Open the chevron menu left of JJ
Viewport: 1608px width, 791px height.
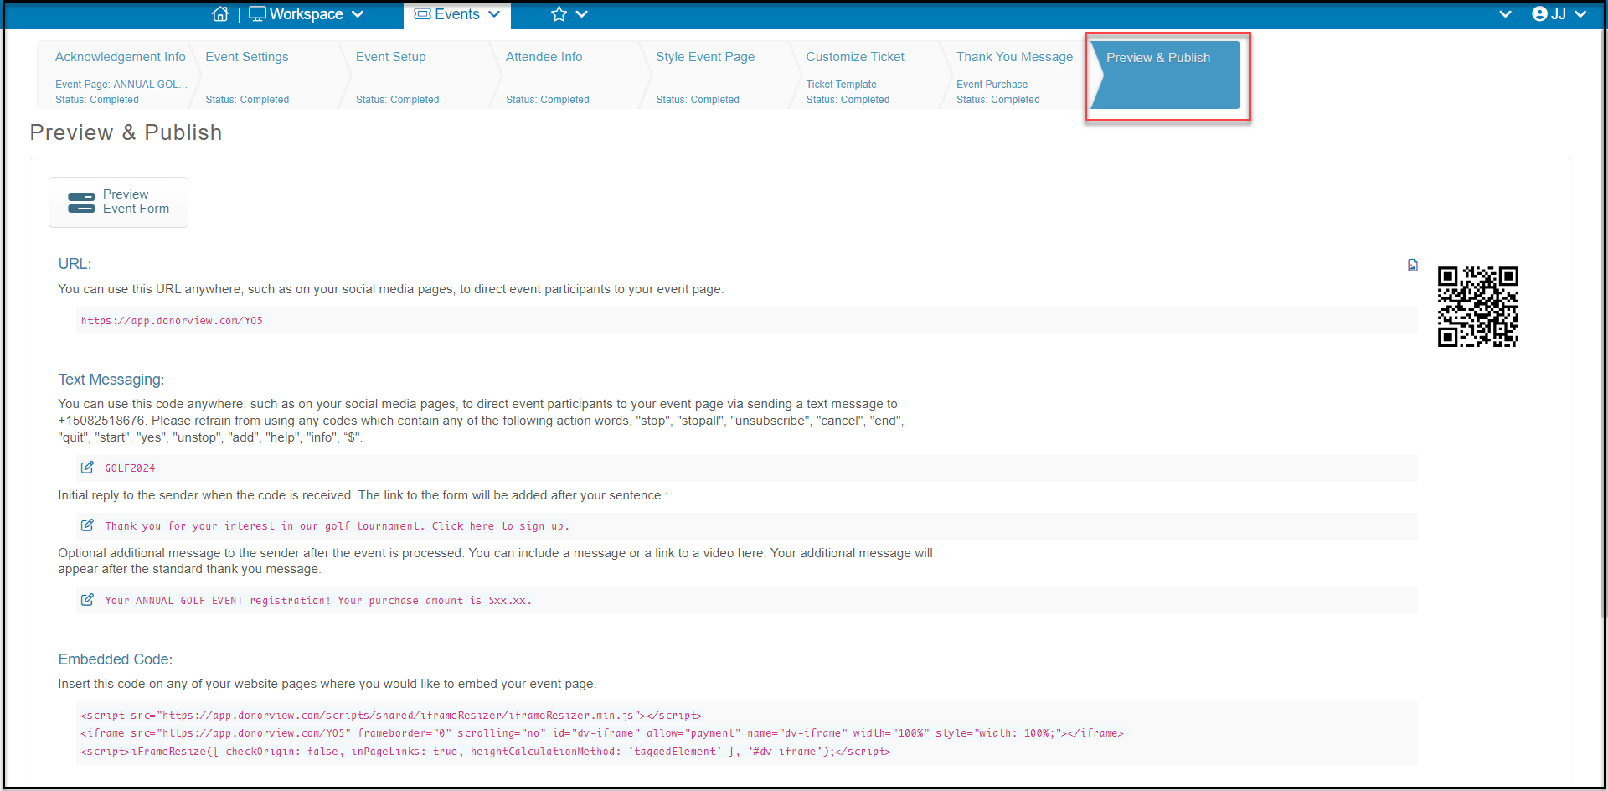[1505, 14]
